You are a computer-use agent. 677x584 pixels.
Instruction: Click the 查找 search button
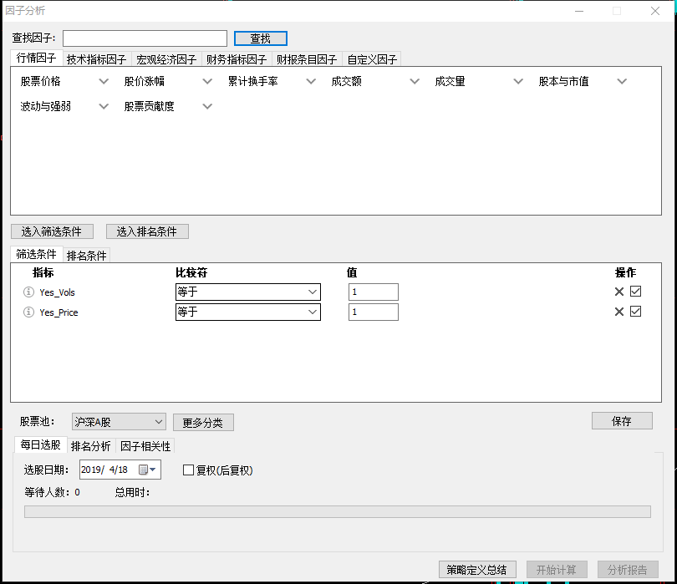tap(260, 38)
